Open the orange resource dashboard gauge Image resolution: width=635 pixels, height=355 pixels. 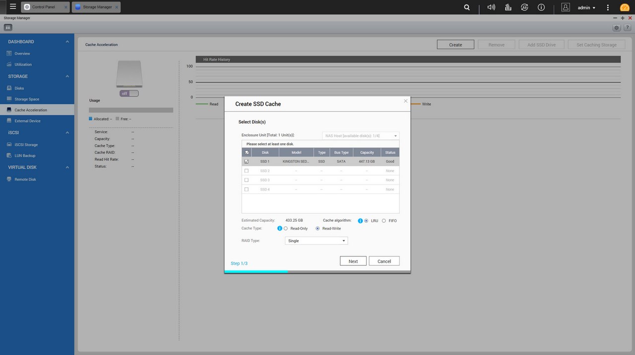625,7
